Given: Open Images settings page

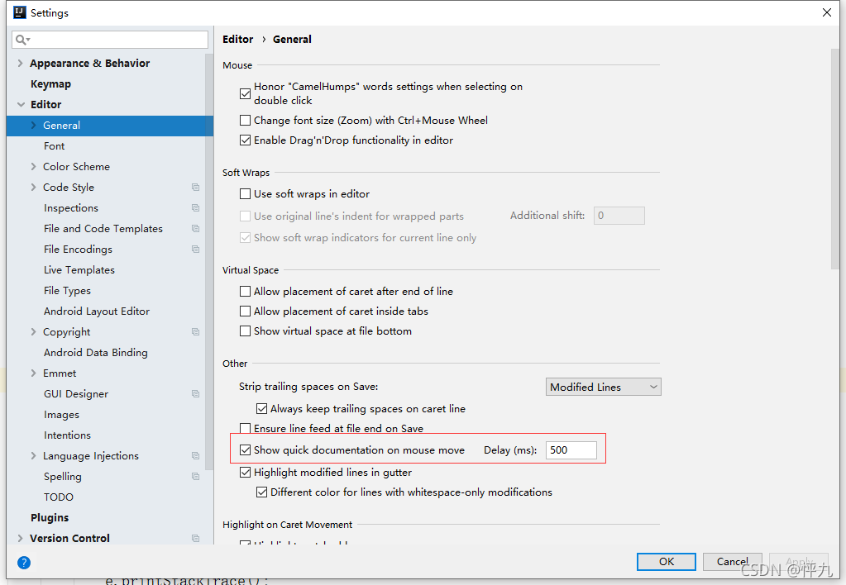Looking at the screenshot, I should 61,415.
